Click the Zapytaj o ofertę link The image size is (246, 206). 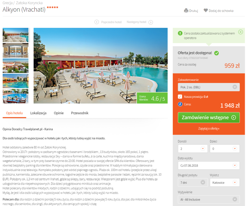209,129
